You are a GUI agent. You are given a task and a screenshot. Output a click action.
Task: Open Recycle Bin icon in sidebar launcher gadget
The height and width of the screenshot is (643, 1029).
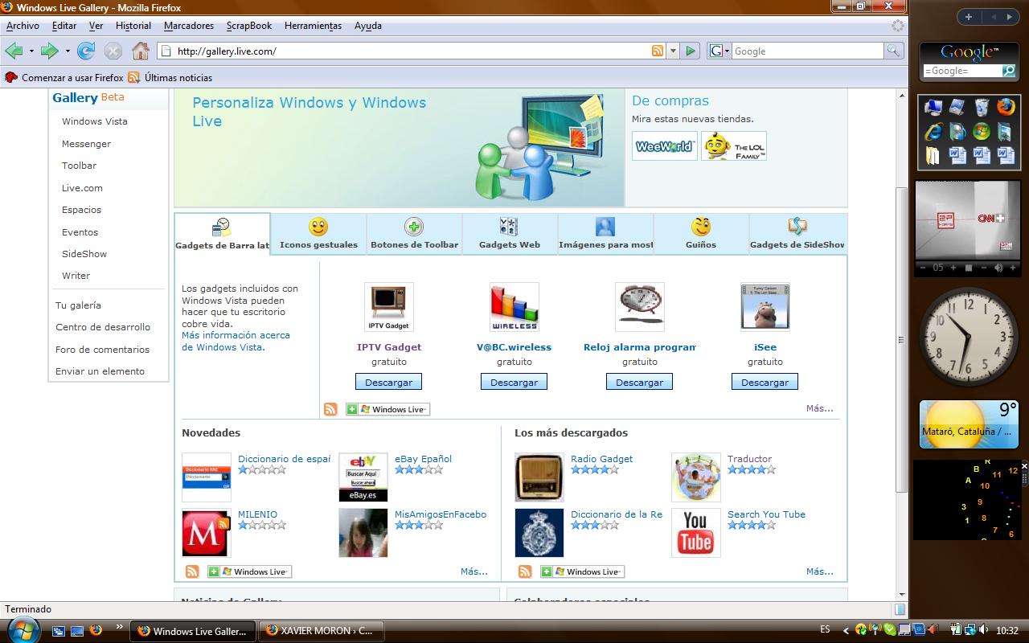(982, 107)
